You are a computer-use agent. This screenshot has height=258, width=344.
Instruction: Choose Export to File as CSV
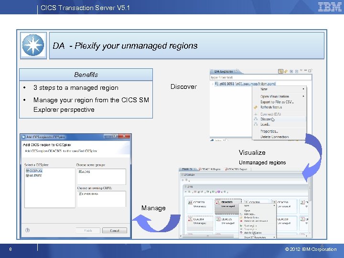point(279,102)
